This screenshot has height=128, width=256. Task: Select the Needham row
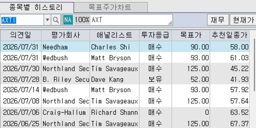pyautogui.click(x=125, y=47)
